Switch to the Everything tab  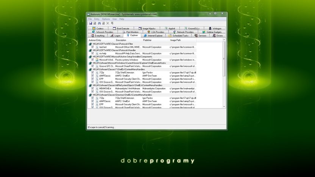click(98, 36)
